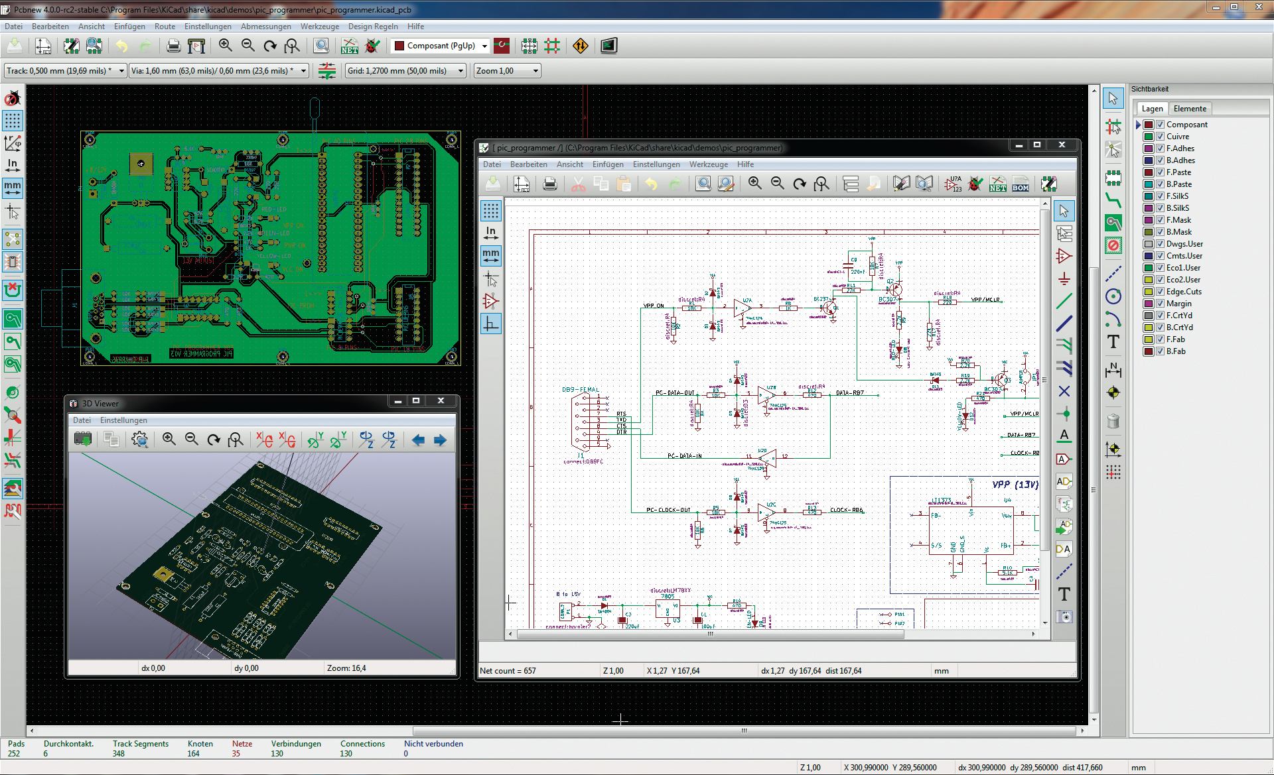Click the PCB canvas horizontal scrollbar
Image resolution: width=1274 pixels, height=775 pixels.
point(743,731)
